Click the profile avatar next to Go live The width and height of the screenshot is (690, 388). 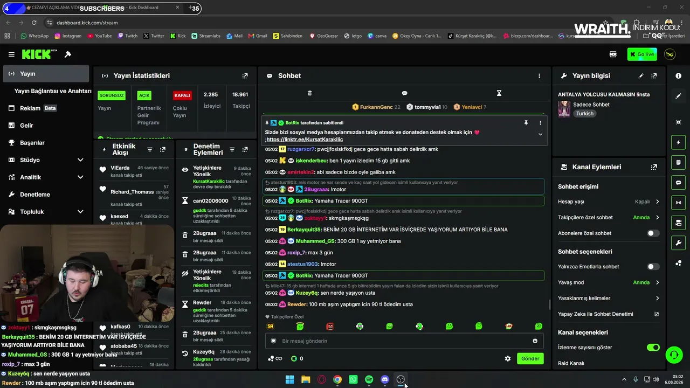coord(670,54)
